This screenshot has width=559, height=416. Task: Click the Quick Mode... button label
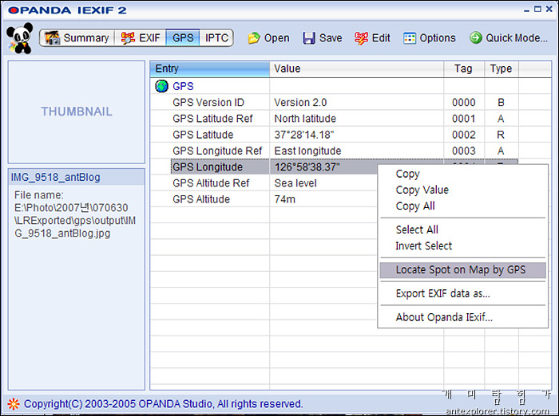point(517,38)
